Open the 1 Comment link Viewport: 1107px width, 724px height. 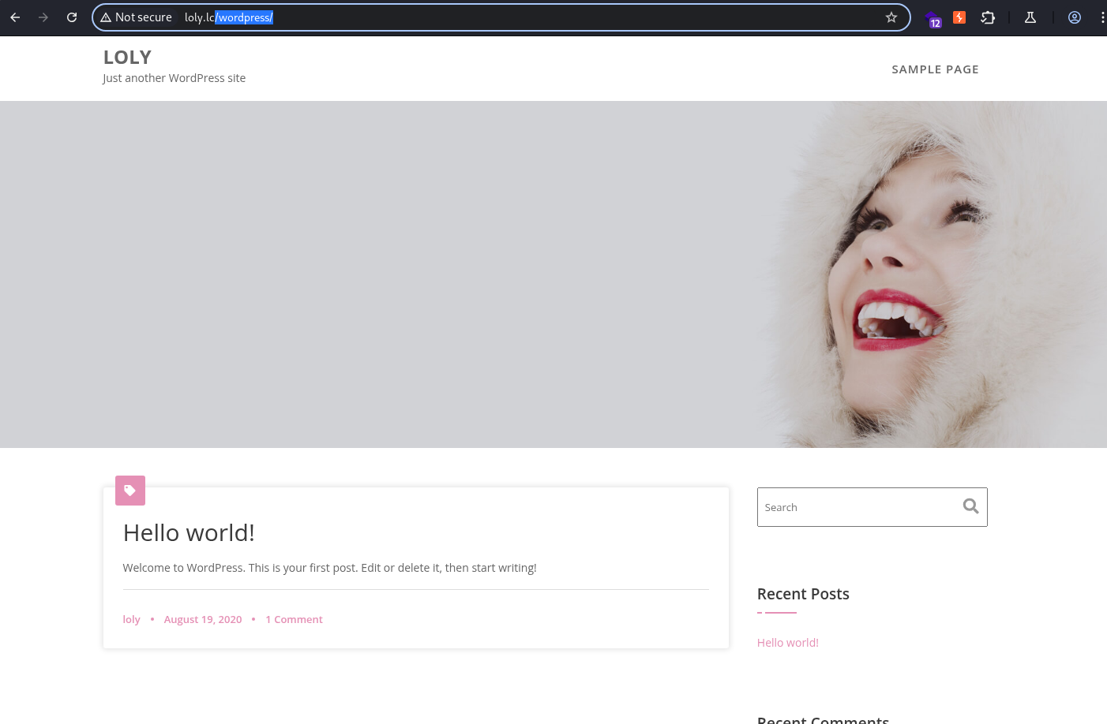[x=294, y=620]
